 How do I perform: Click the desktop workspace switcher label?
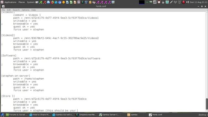(x=203, y=115)
